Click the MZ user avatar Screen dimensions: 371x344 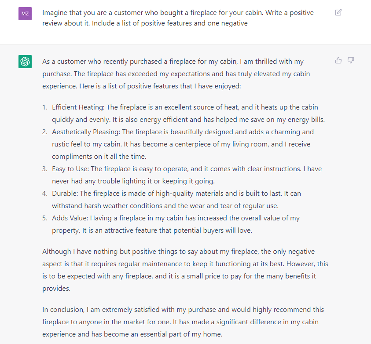25,14
